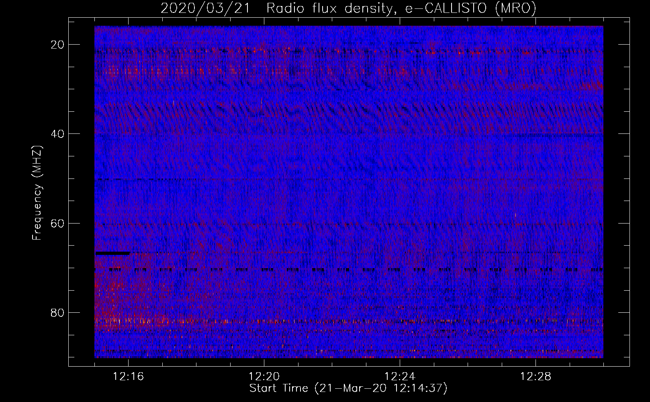Click the 20 MHz frequency tick label
The width and height of the screenshot is (650, 402).
[57, 45]
